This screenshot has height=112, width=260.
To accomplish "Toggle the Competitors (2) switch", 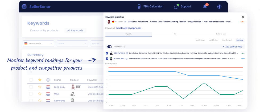I will [109, 47].
